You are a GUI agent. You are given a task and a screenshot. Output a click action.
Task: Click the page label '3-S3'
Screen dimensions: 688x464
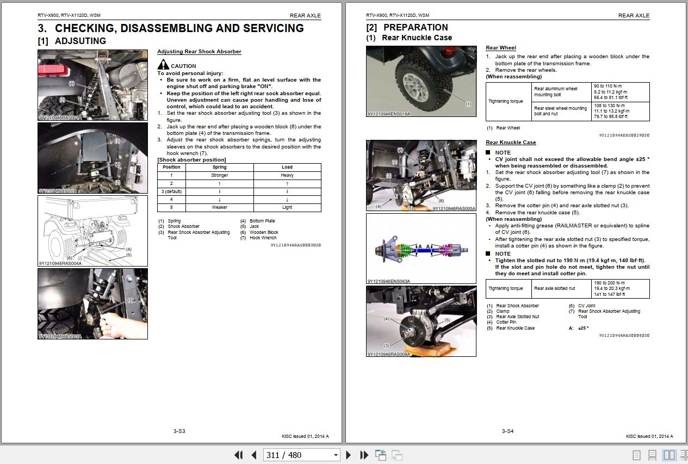tap(179, 431)
